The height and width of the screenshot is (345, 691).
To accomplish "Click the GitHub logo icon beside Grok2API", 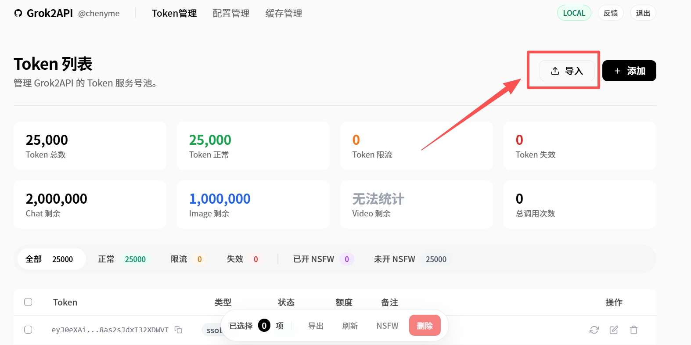I will [18, 13].
